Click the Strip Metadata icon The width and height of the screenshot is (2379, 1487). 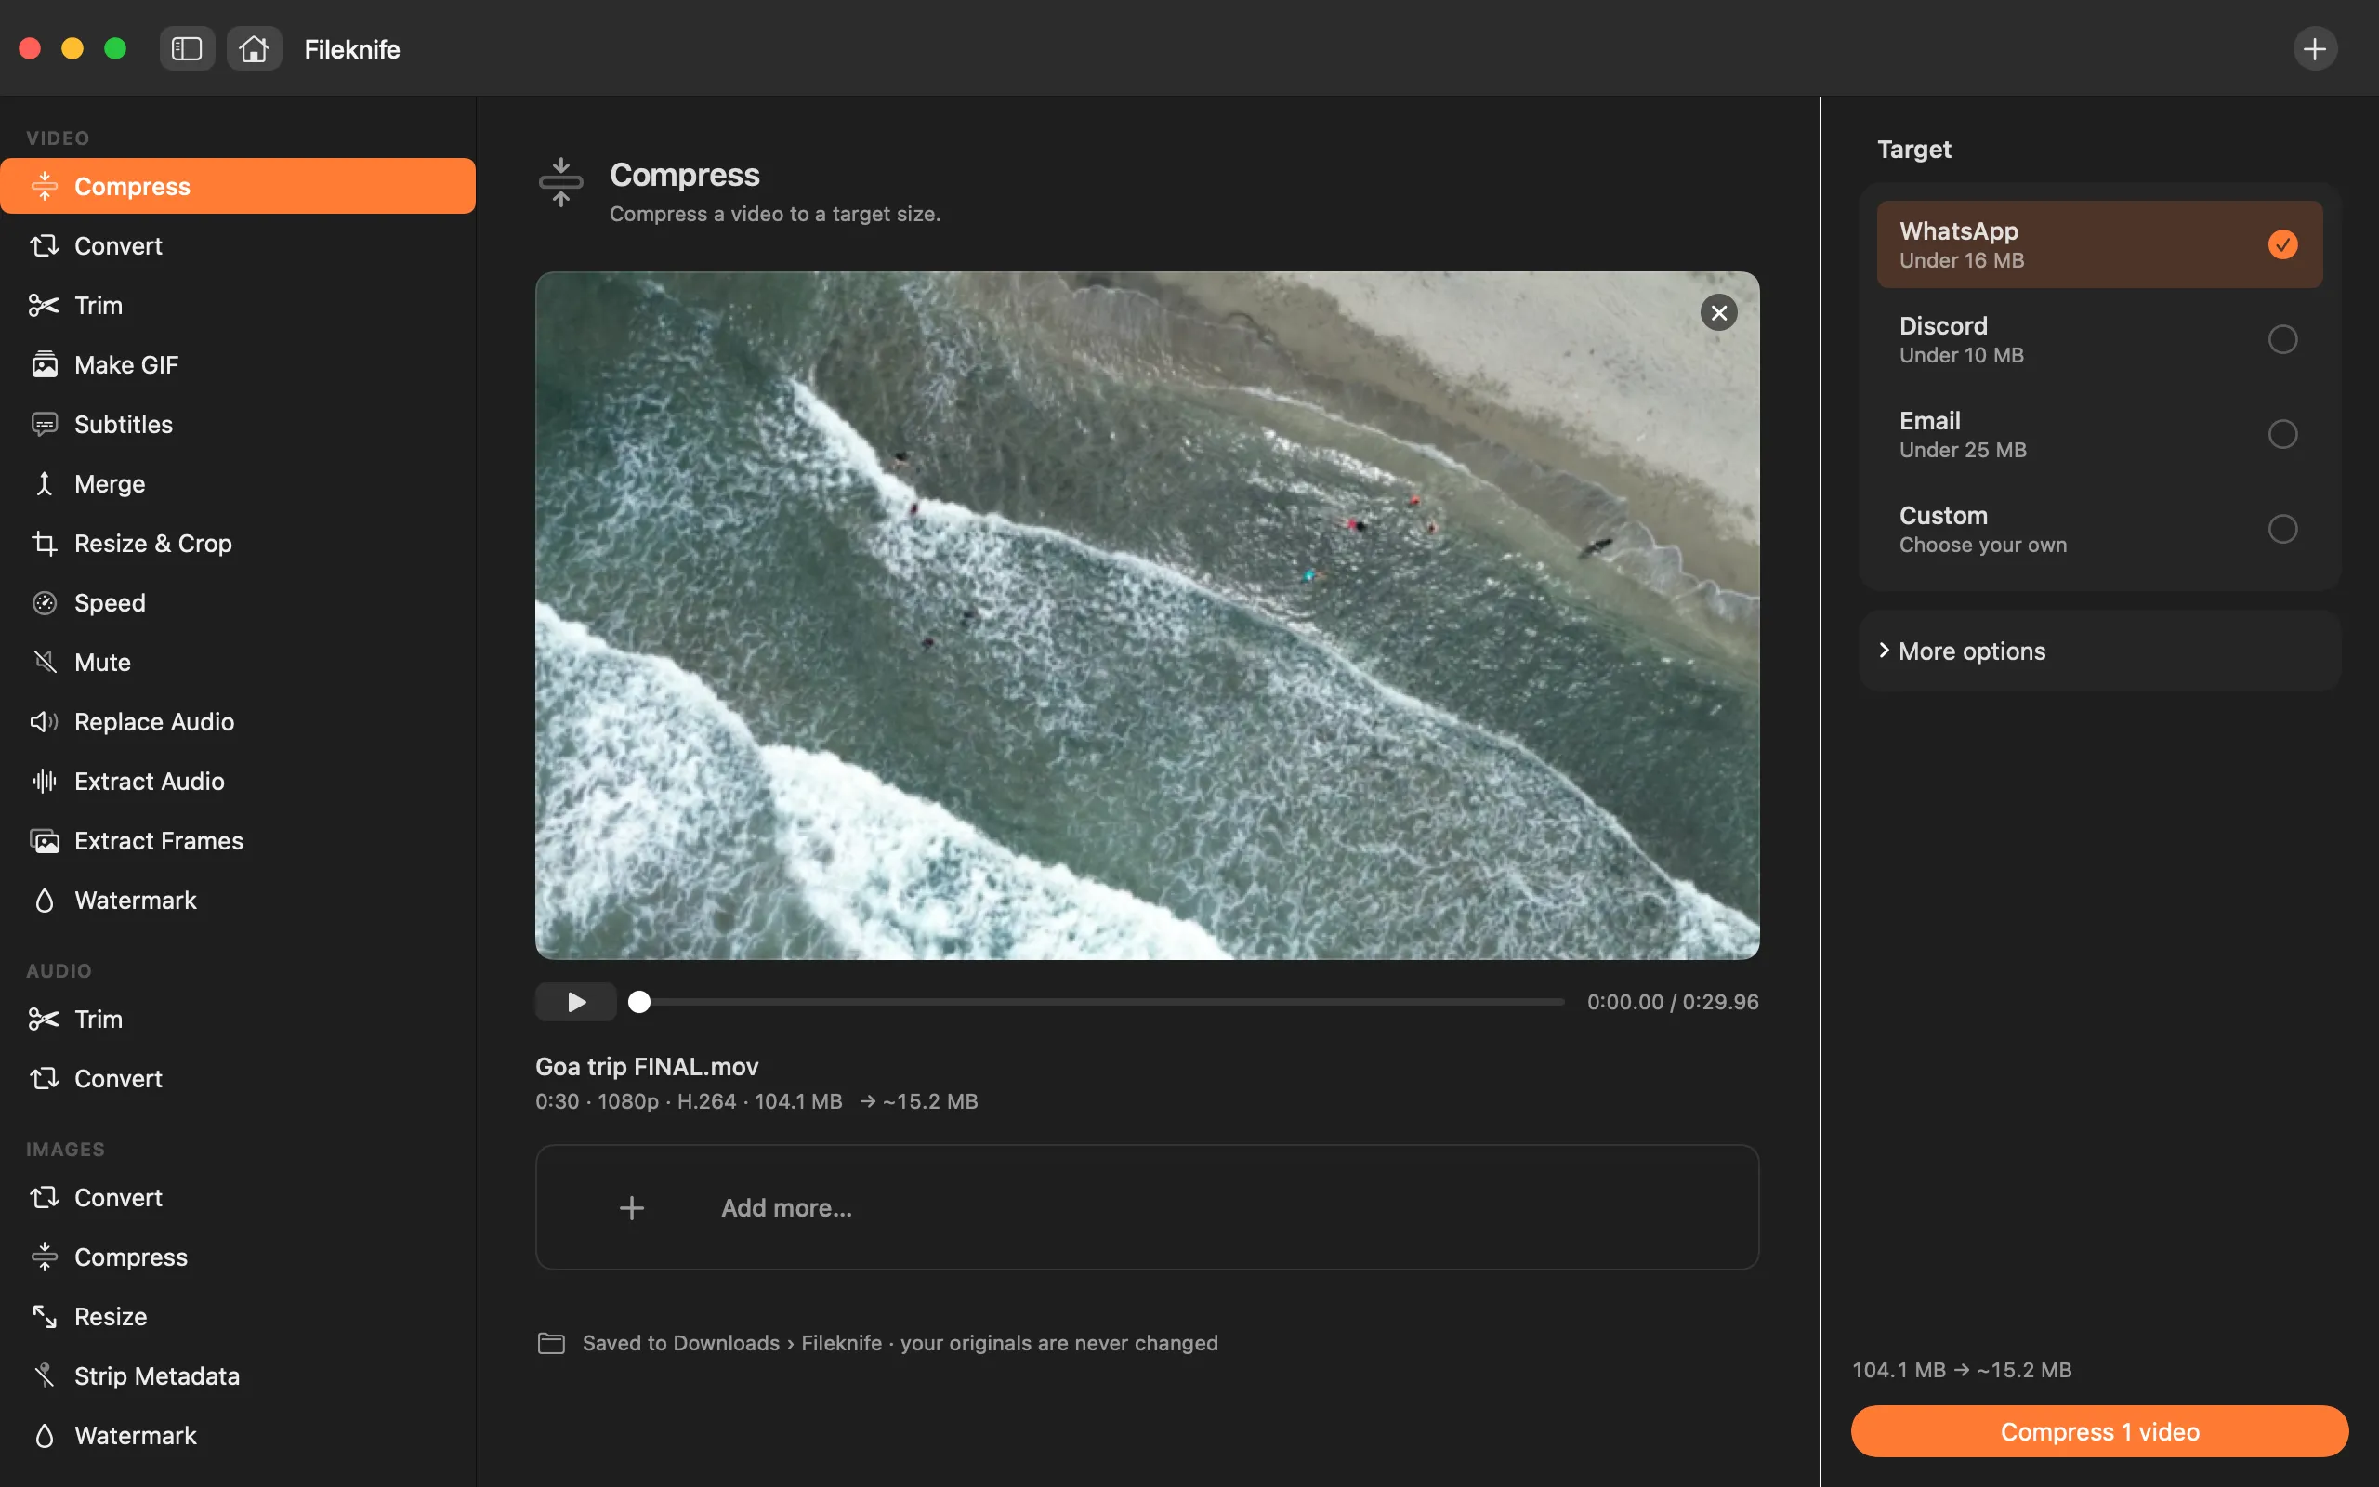coord(45,1375)
